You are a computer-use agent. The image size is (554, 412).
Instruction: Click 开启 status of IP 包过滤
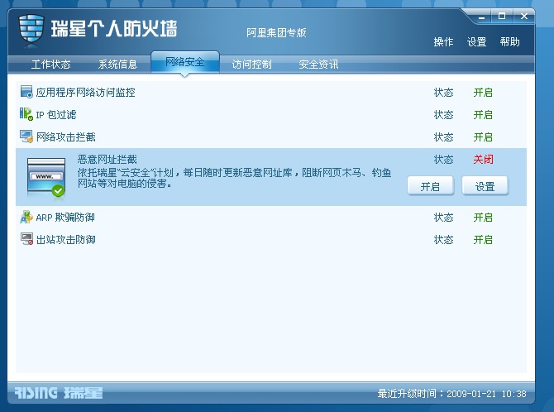pyautogui.click(x=483, y=114)
